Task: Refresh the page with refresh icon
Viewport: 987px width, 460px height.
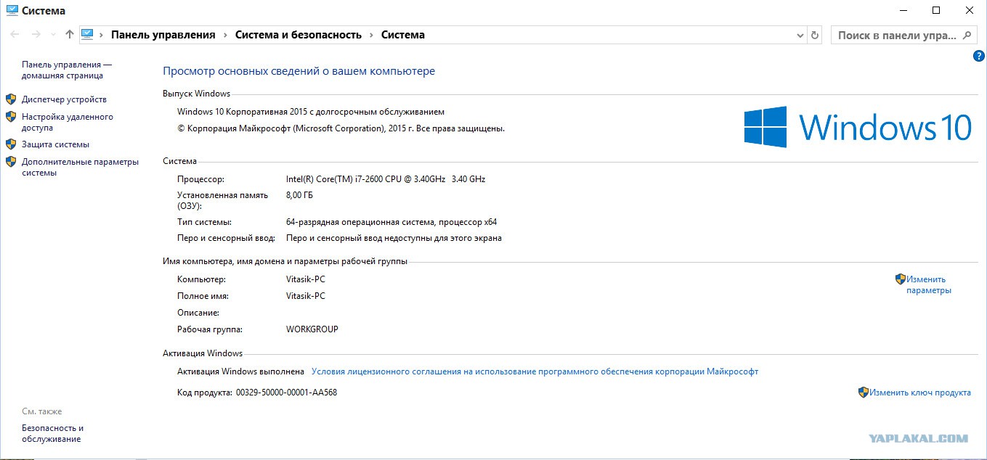Action: 815,35
